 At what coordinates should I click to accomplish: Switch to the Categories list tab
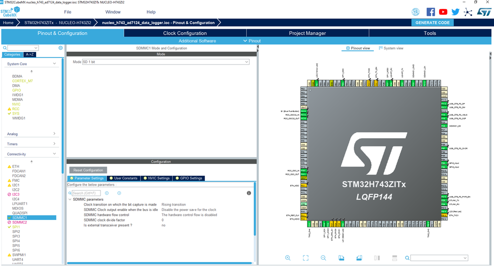[x=12, y=54]
